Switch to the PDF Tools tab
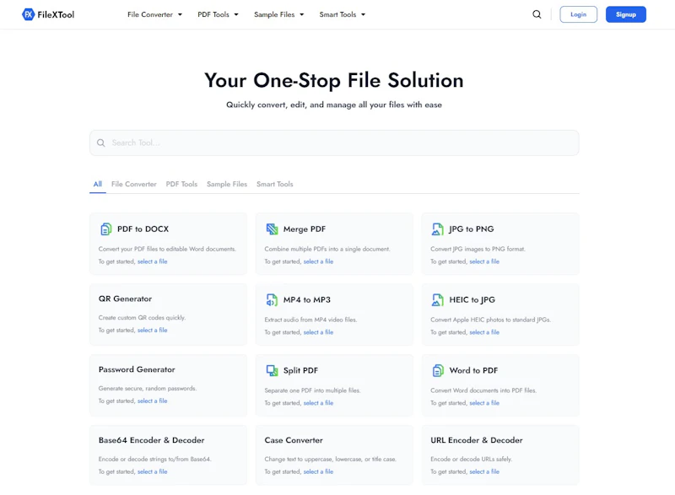This screenshot has height=495, width=675. point(181,184)
